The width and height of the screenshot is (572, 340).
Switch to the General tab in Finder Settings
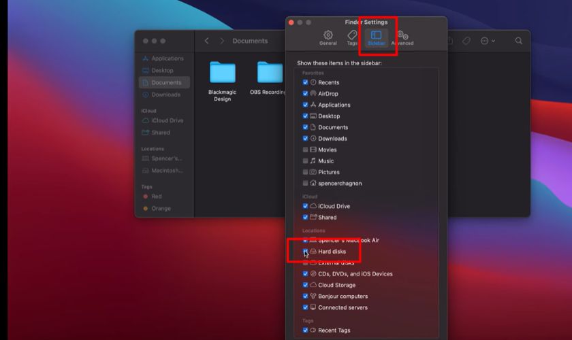click(x=328, y=38)
